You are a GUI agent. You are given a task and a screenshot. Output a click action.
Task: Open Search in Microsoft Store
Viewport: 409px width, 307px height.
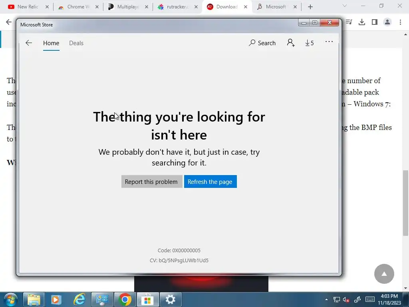(262, 43)
